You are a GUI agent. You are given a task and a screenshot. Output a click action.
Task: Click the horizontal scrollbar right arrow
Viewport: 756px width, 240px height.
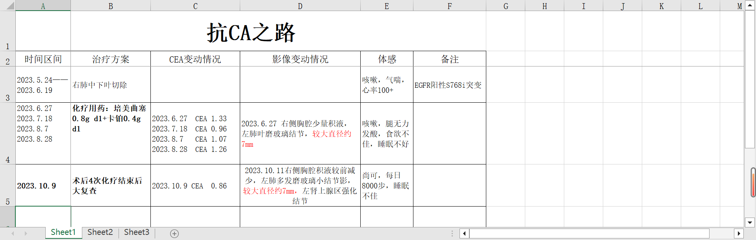[739, 234]
